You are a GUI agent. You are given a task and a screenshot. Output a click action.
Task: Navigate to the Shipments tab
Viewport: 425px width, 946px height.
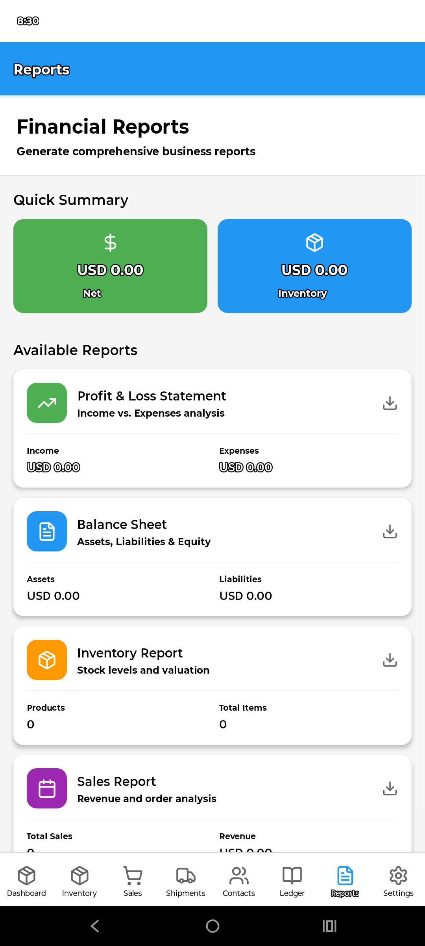pyautogui.click(x=186, y=881)
